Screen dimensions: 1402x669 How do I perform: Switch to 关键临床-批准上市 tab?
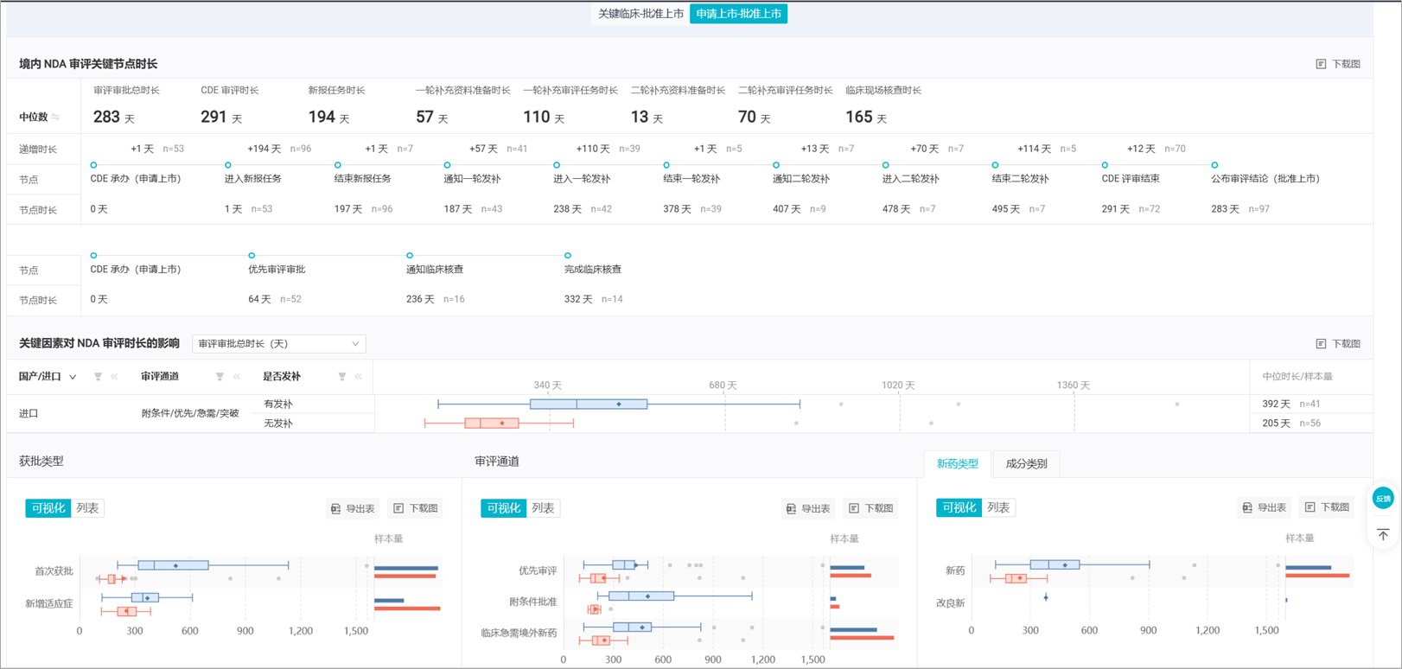tap(640, 14)
